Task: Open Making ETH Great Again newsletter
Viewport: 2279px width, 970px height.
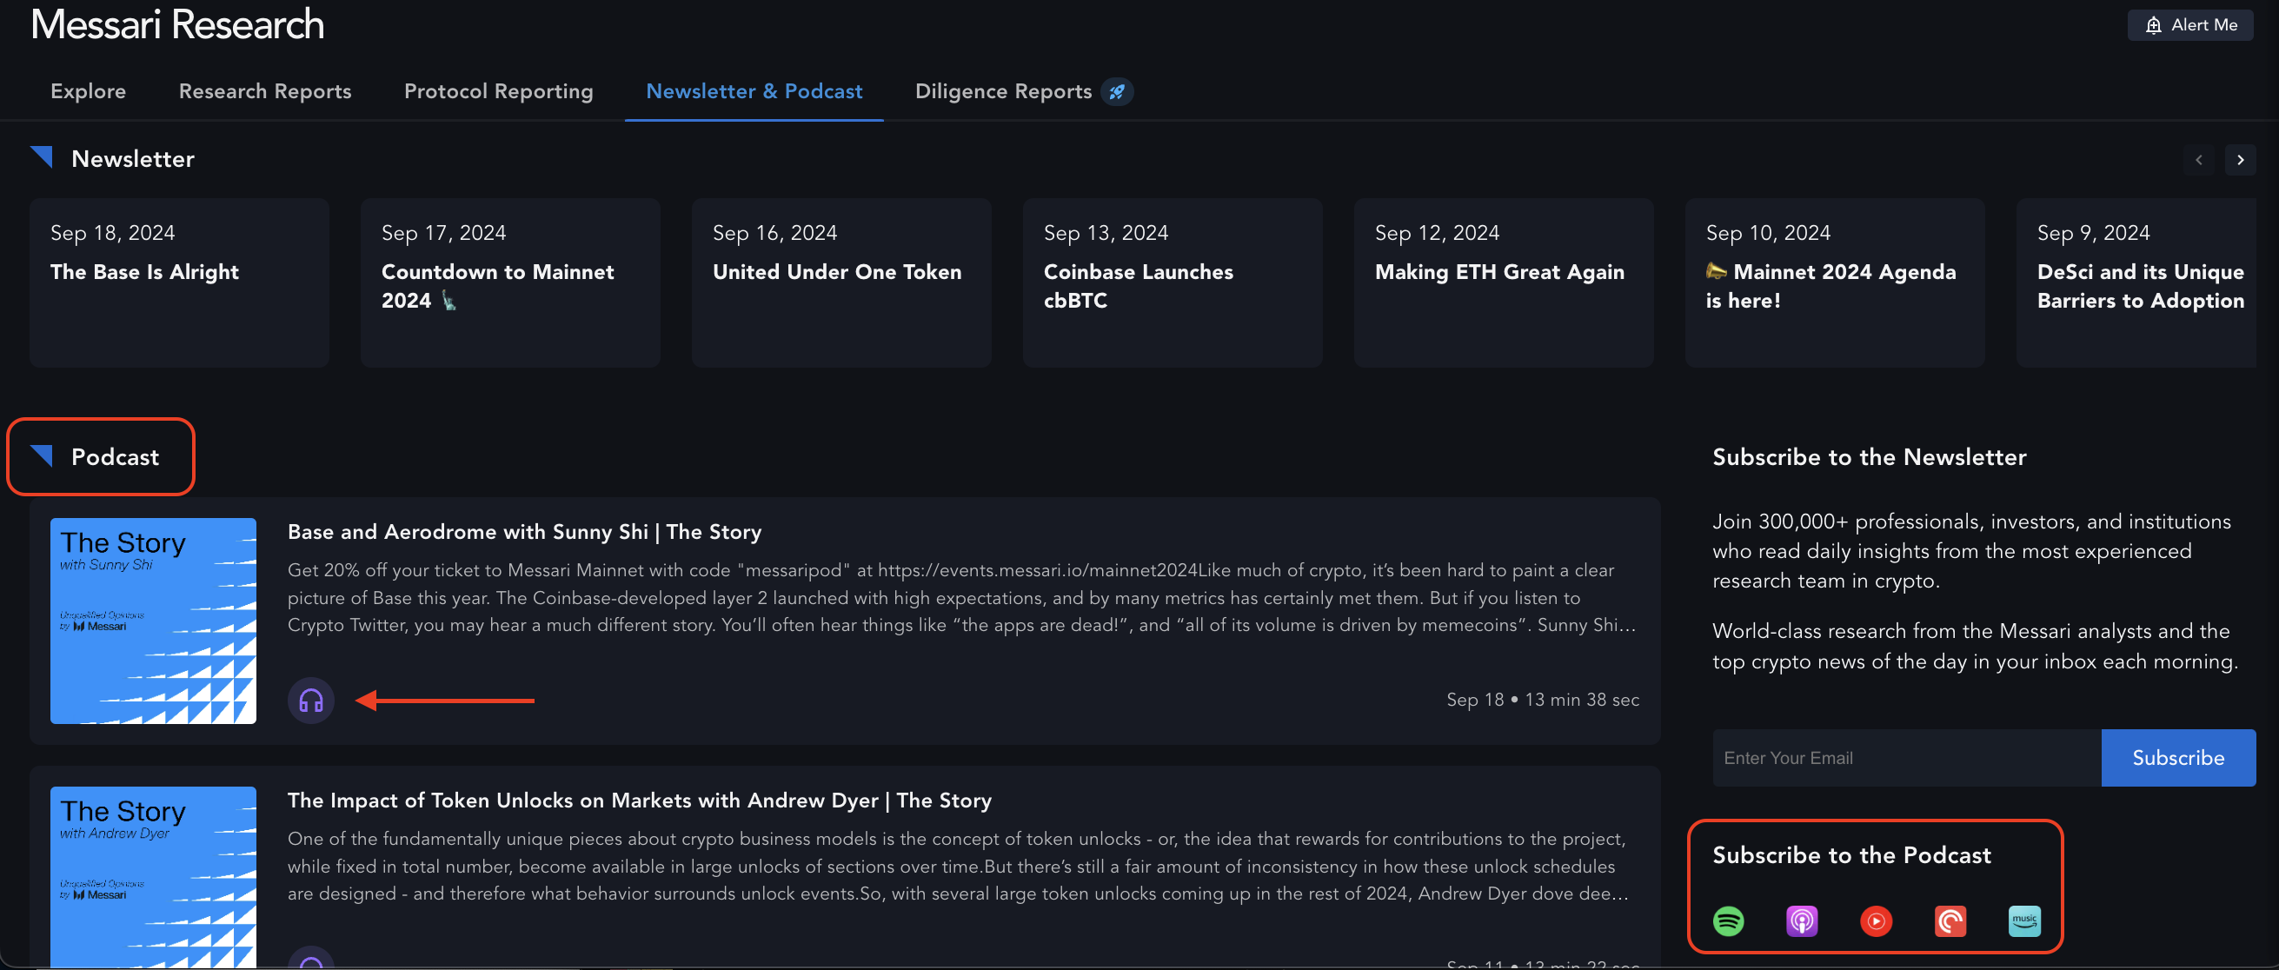Action: tap(1503, 282)
